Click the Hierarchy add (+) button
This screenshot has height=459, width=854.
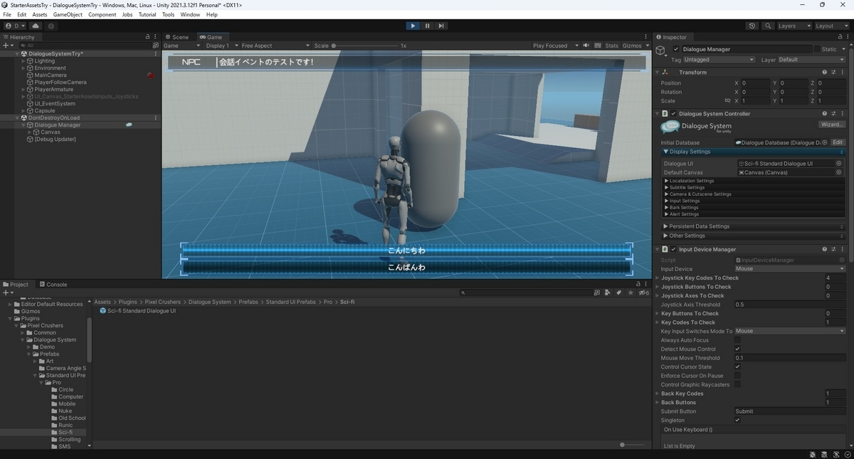(8, 45)
